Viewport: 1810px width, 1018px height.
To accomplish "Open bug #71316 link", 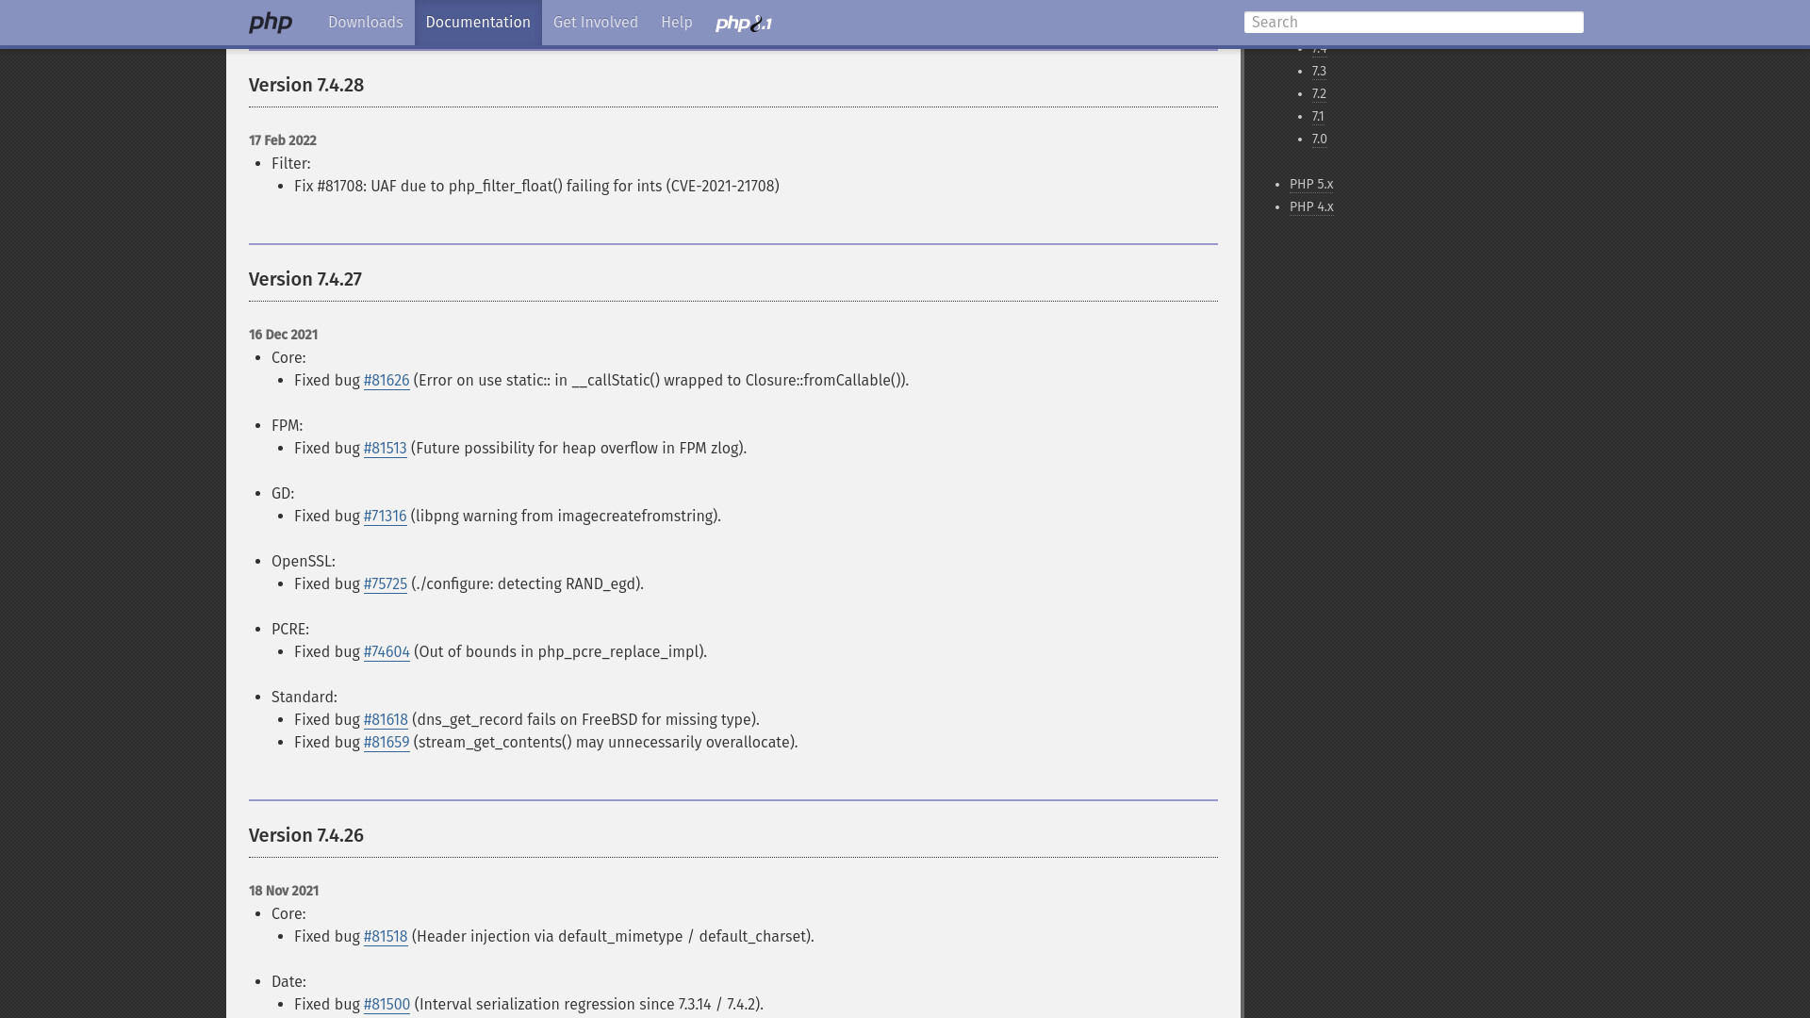I will (x=385, y=517).
